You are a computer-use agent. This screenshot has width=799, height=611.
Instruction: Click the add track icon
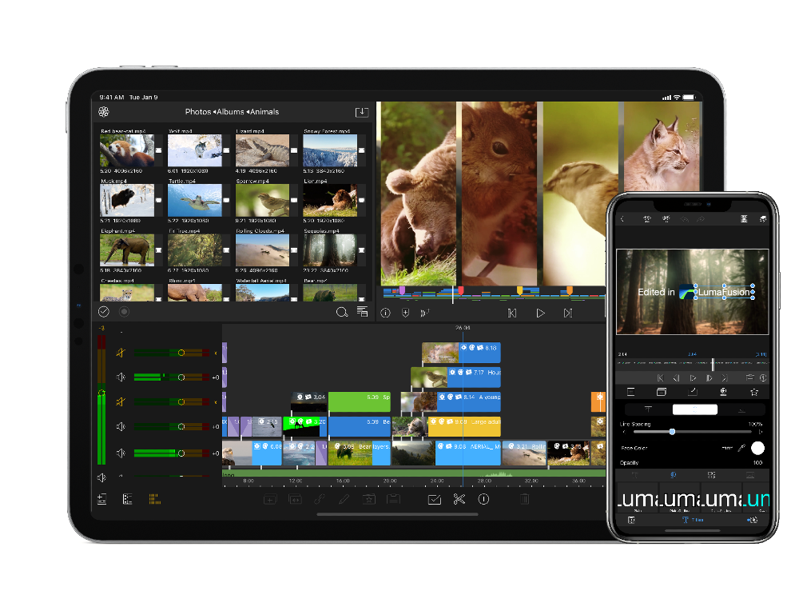coord(102,499)
